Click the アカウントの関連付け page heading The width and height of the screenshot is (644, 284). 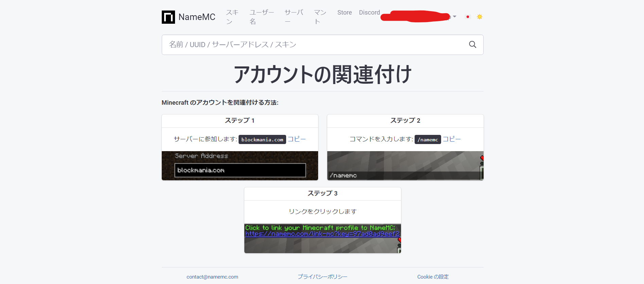pos(323,74)
